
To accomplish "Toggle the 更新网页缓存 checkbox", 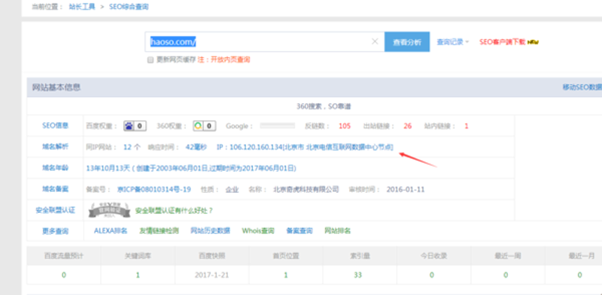I will (151, 60).
